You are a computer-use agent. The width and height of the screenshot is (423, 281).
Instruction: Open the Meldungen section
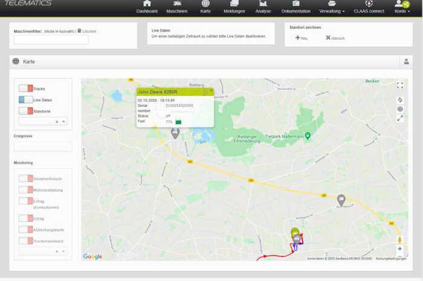pyautogui.click(x=234, y=7)
